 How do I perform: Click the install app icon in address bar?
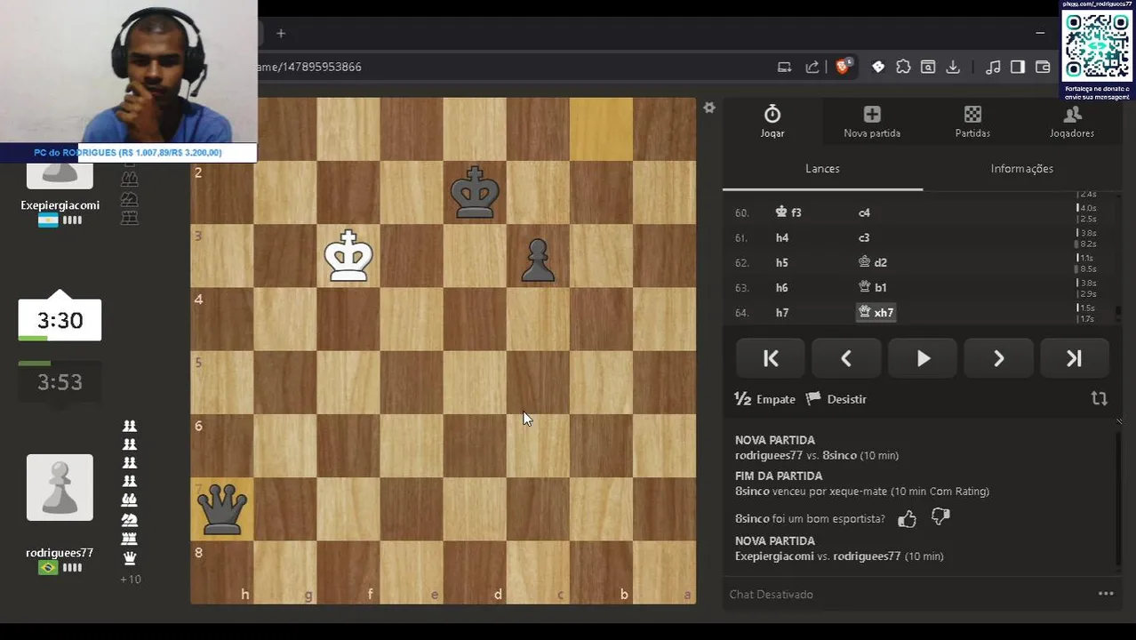[784, 67]
